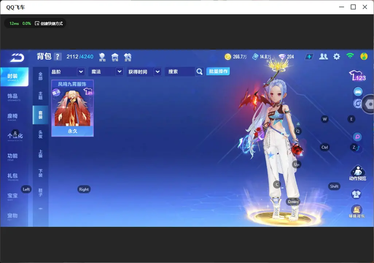This screenshot has height=263, width=374.
Task: Click the 搜索 search input field
Action: click(x=180, y=72)
